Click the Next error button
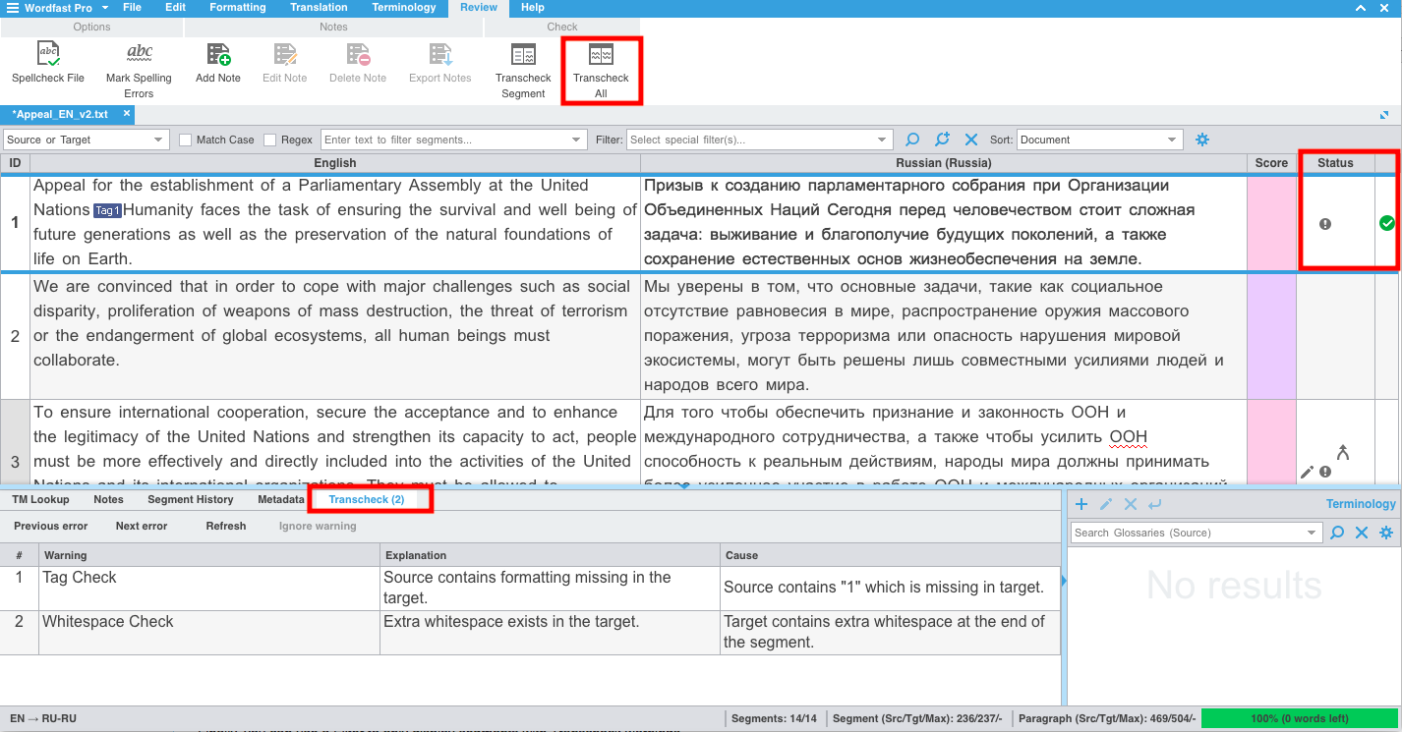The width and height of the screenshot is (1402, 732). point(142,527)
